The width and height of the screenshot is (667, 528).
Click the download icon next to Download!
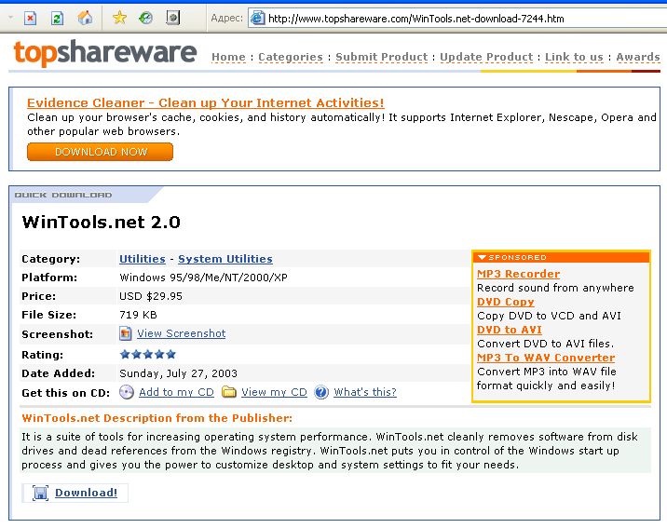pos(40,493)
